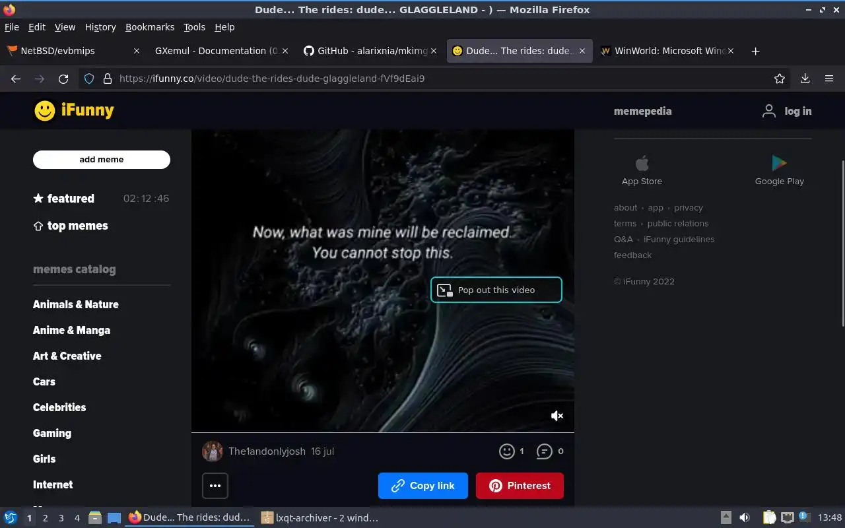
Task: Open the Q&A footer link
Action: pos(623,239)
